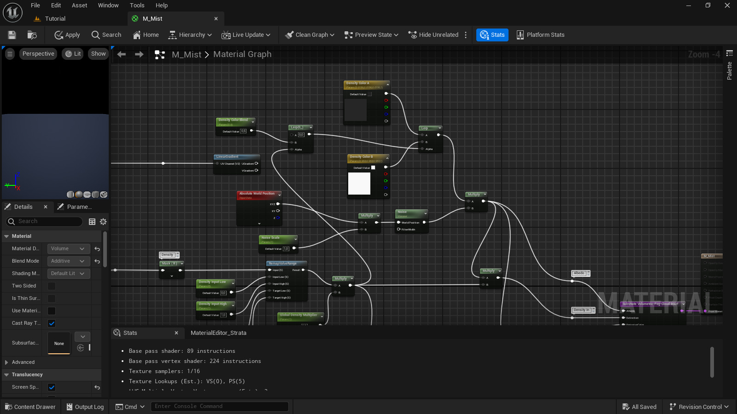
Task: Open the toolbar three-dot overflow menu
Action: coord(466,35)
